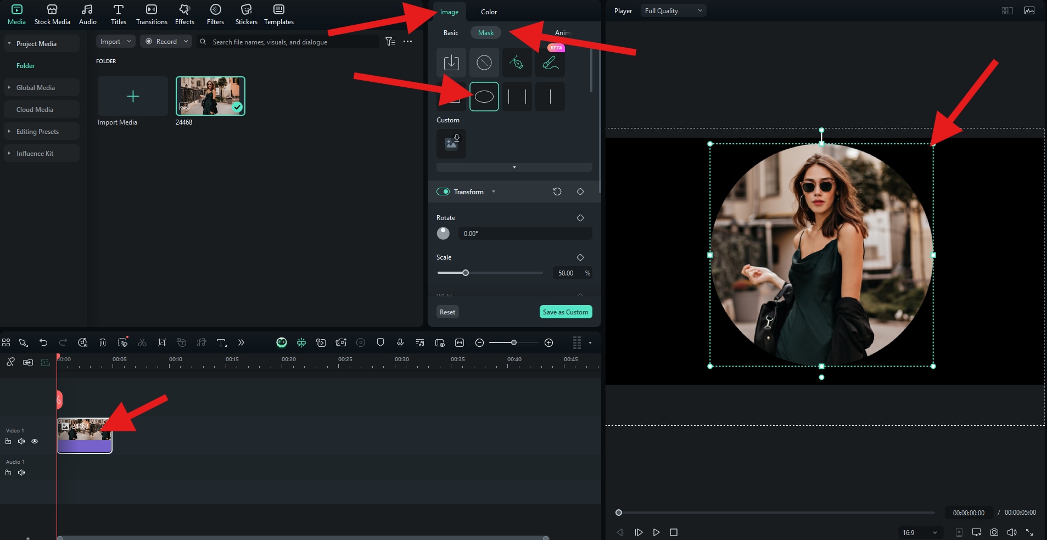Screen dimensions: 1047x540
Task: Add keyframe for Transform section
Action: (x=580, y=192)
